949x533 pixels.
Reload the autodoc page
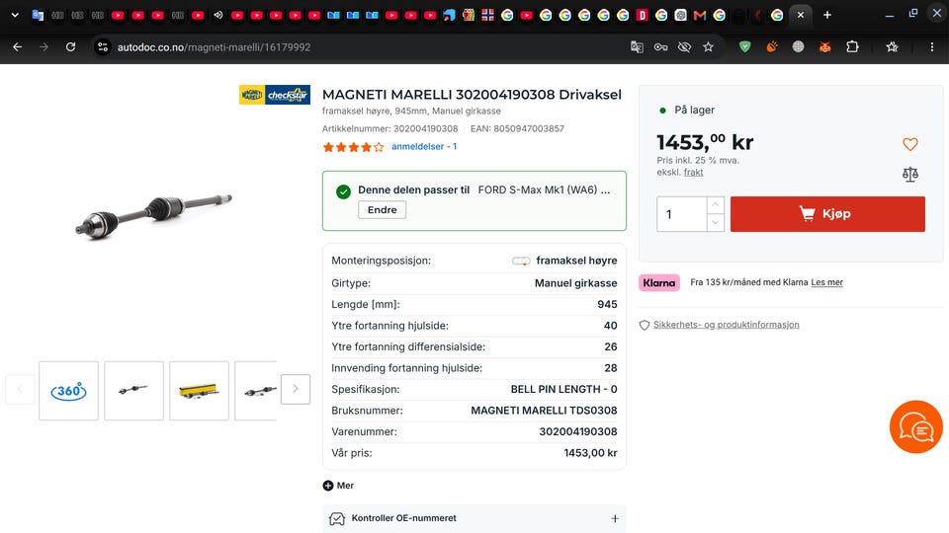point(71,47)
